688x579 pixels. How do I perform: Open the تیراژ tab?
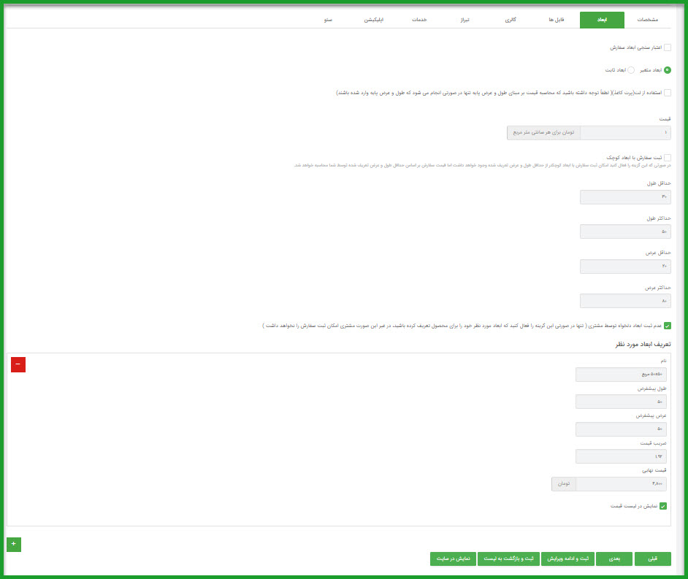[x=464, y=20]
